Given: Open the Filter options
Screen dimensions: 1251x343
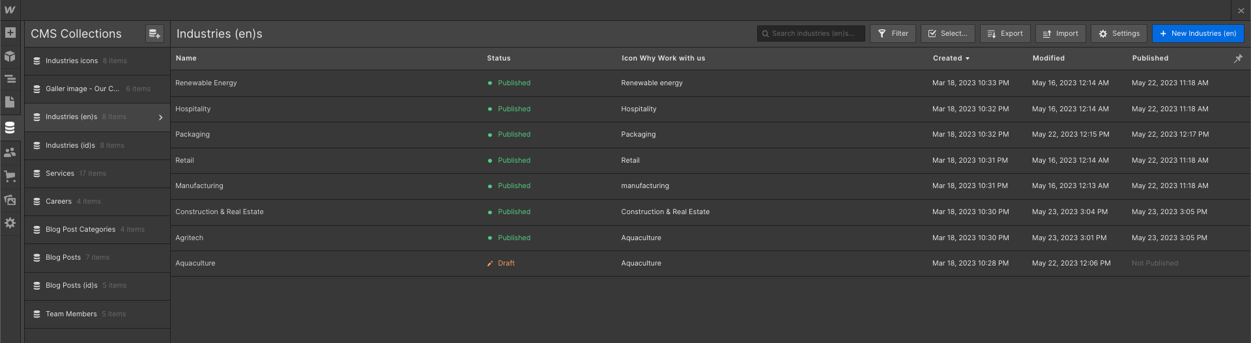Looking at the screenshot, I should point(893,34).
